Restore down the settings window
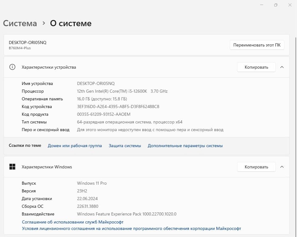Screen dimensions: 297x237 pyautogui.click(x=276, y=5)
